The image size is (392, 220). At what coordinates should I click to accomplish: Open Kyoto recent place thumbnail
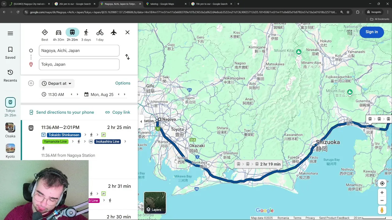click(10, 151)
